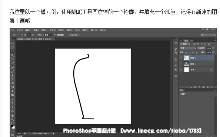Open the Character panel icon in dock
The height and width of the screenshot is (137, 220).
tap(176, 66)
